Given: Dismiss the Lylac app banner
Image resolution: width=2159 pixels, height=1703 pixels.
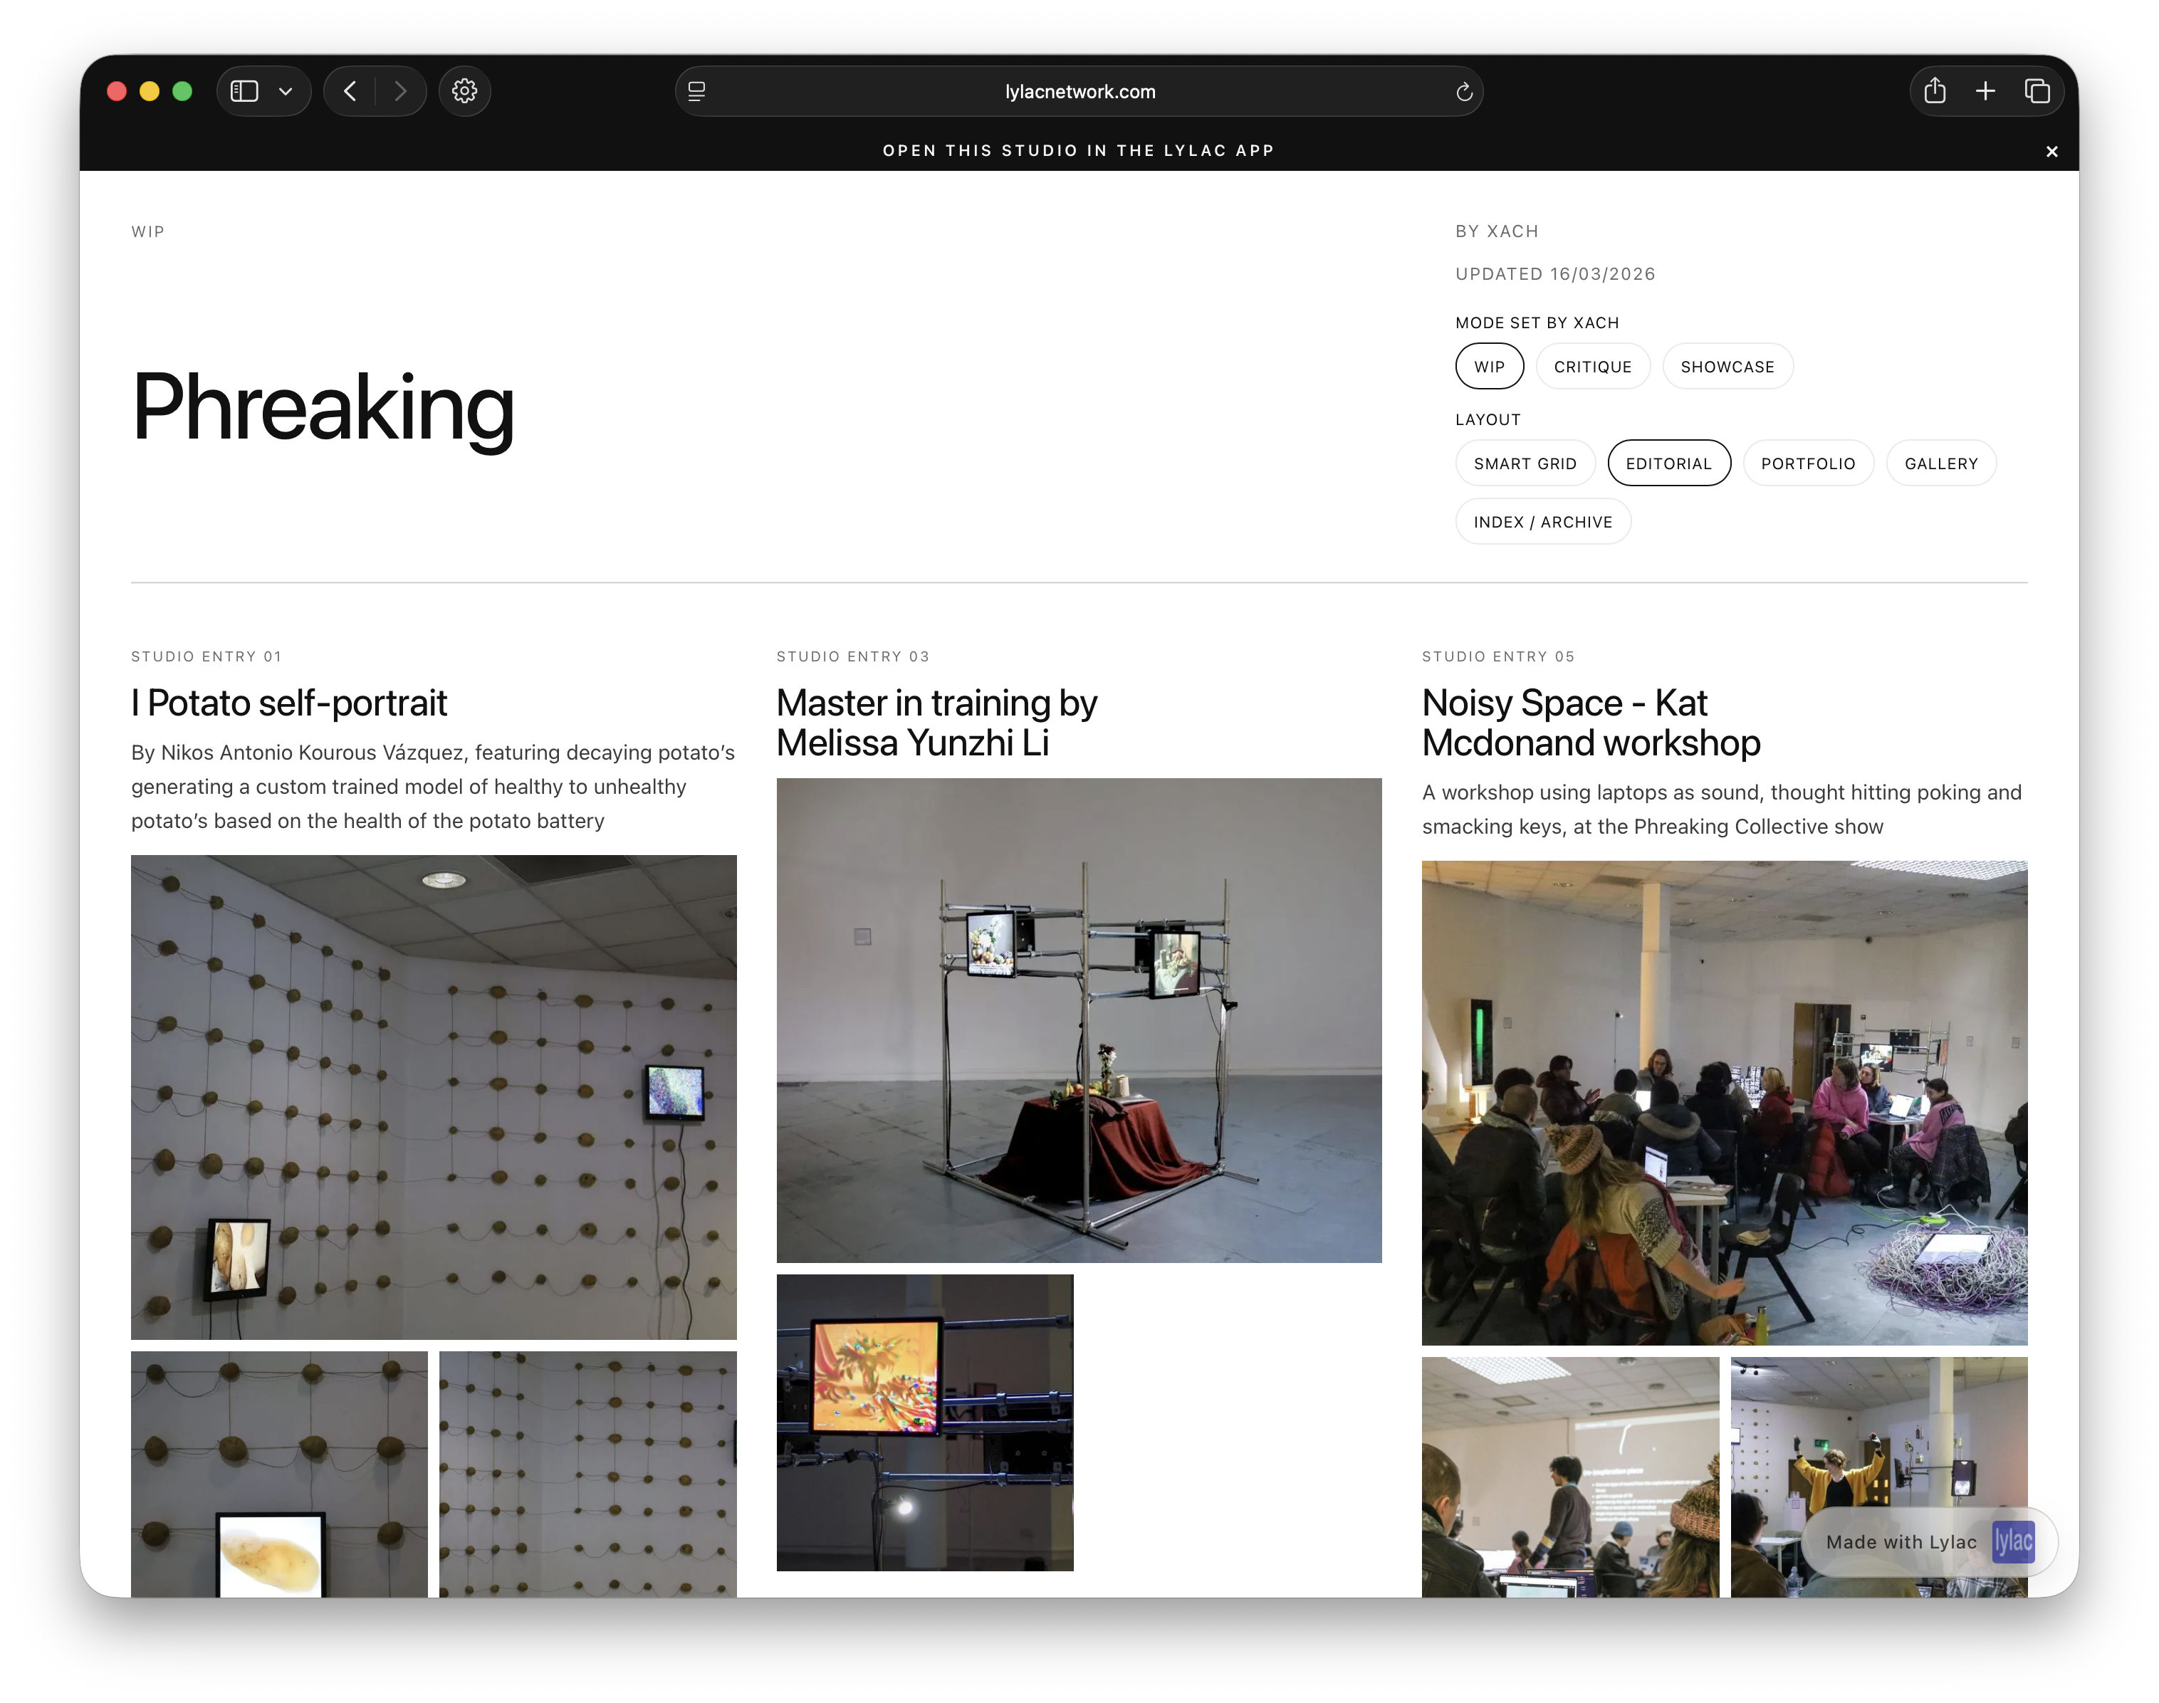Looking at the screenshot, I should (2051, 150).
